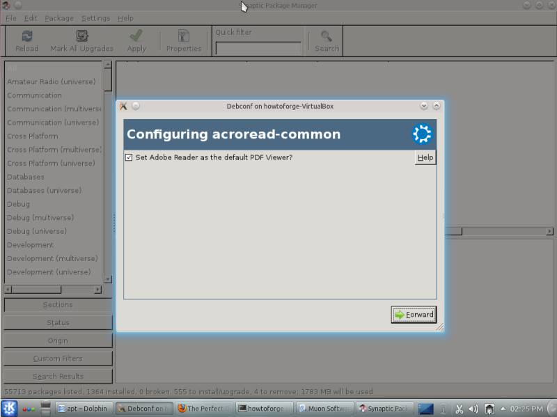Click the sections list scroll-down arrow
The width and height of the screenshot is (557, 417).
tap(108, 279)
